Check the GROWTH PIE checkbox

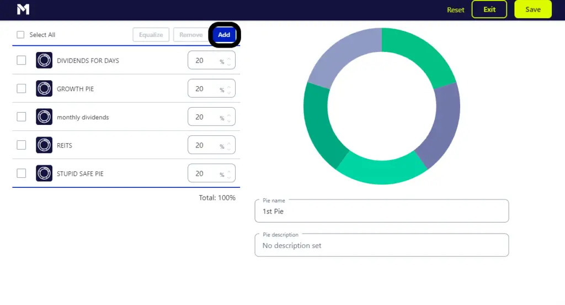point(22,88)
